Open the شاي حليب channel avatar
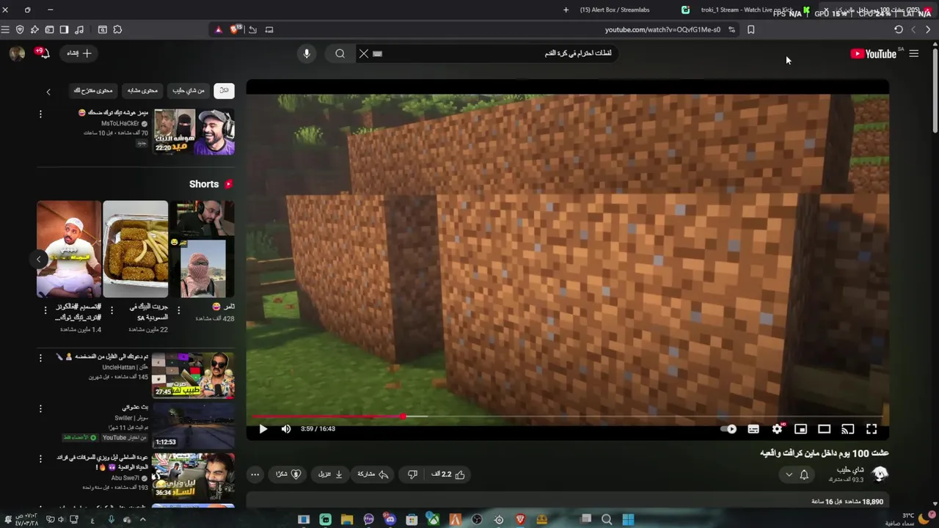 (x=880, y=474)
